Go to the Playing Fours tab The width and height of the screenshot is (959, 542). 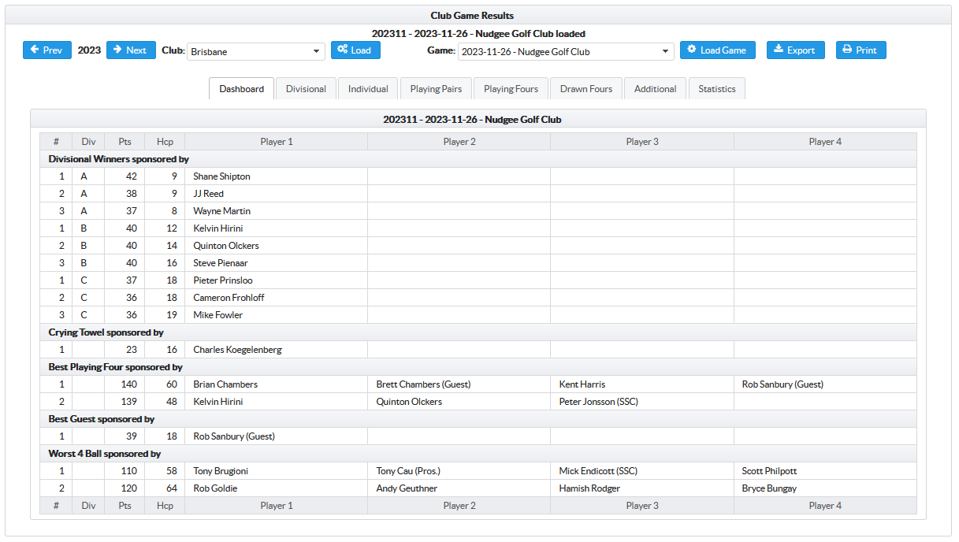[x=511, y=89]
